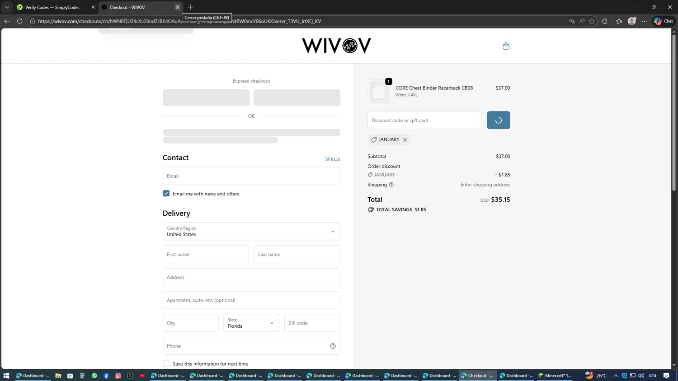Open the network icon in system tray
The width and height of the screenshot is (678, 381).
click(633, 376)
